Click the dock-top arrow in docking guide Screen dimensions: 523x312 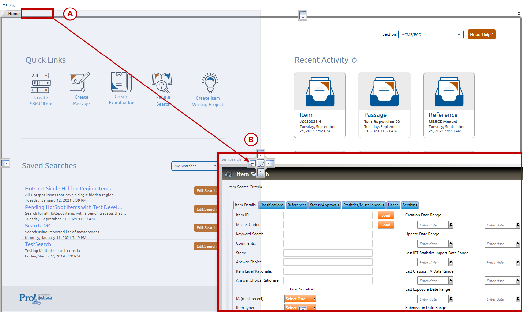click(261, 154)
